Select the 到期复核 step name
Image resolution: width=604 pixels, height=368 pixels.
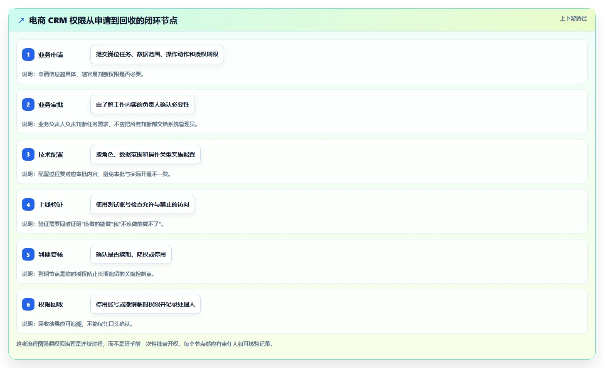(51, 254)
